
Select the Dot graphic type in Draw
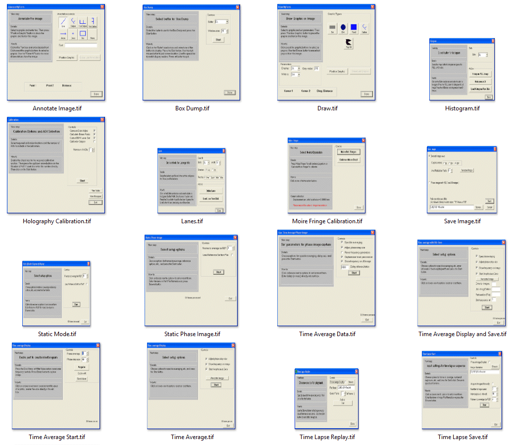coord(343,27)
